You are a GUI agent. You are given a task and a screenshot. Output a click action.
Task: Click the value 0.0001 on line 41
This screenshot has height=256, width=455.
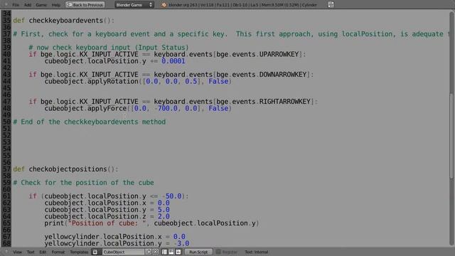173,61
